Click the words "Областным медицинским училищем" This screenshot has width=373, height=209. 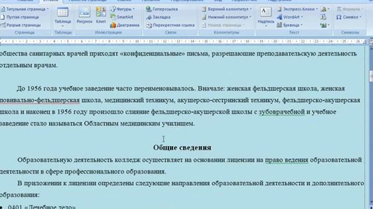(x=139, y=124)
